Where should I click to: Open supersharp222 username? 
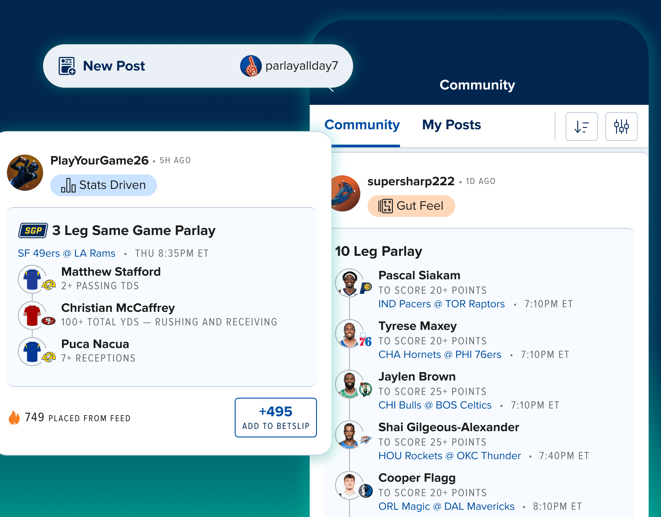point(411,181)
